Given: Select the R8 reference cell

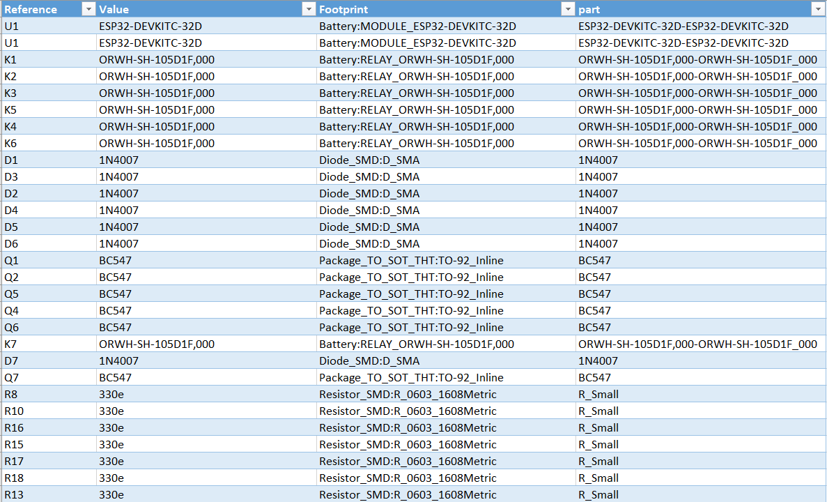Looking at the screenshot, I should [x=49, y=395].
